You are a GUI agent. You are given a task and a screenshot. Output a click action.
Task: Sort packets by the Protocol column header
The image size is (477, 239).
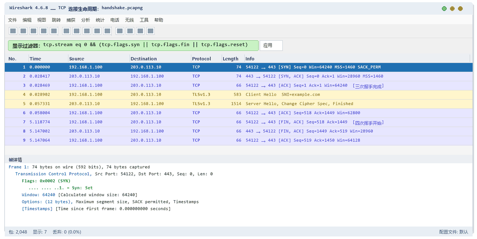coord(206,59)
